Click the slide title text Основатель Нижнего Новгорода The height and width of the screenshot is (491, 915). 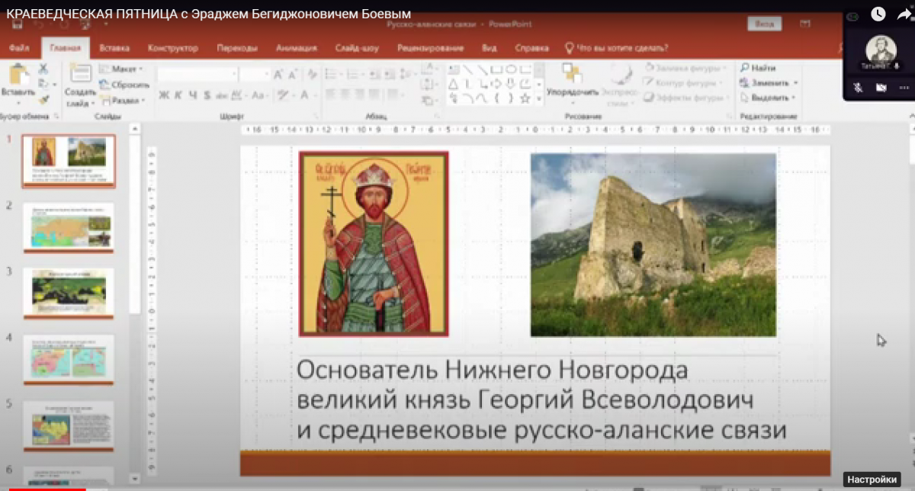(x=493, y=371)
